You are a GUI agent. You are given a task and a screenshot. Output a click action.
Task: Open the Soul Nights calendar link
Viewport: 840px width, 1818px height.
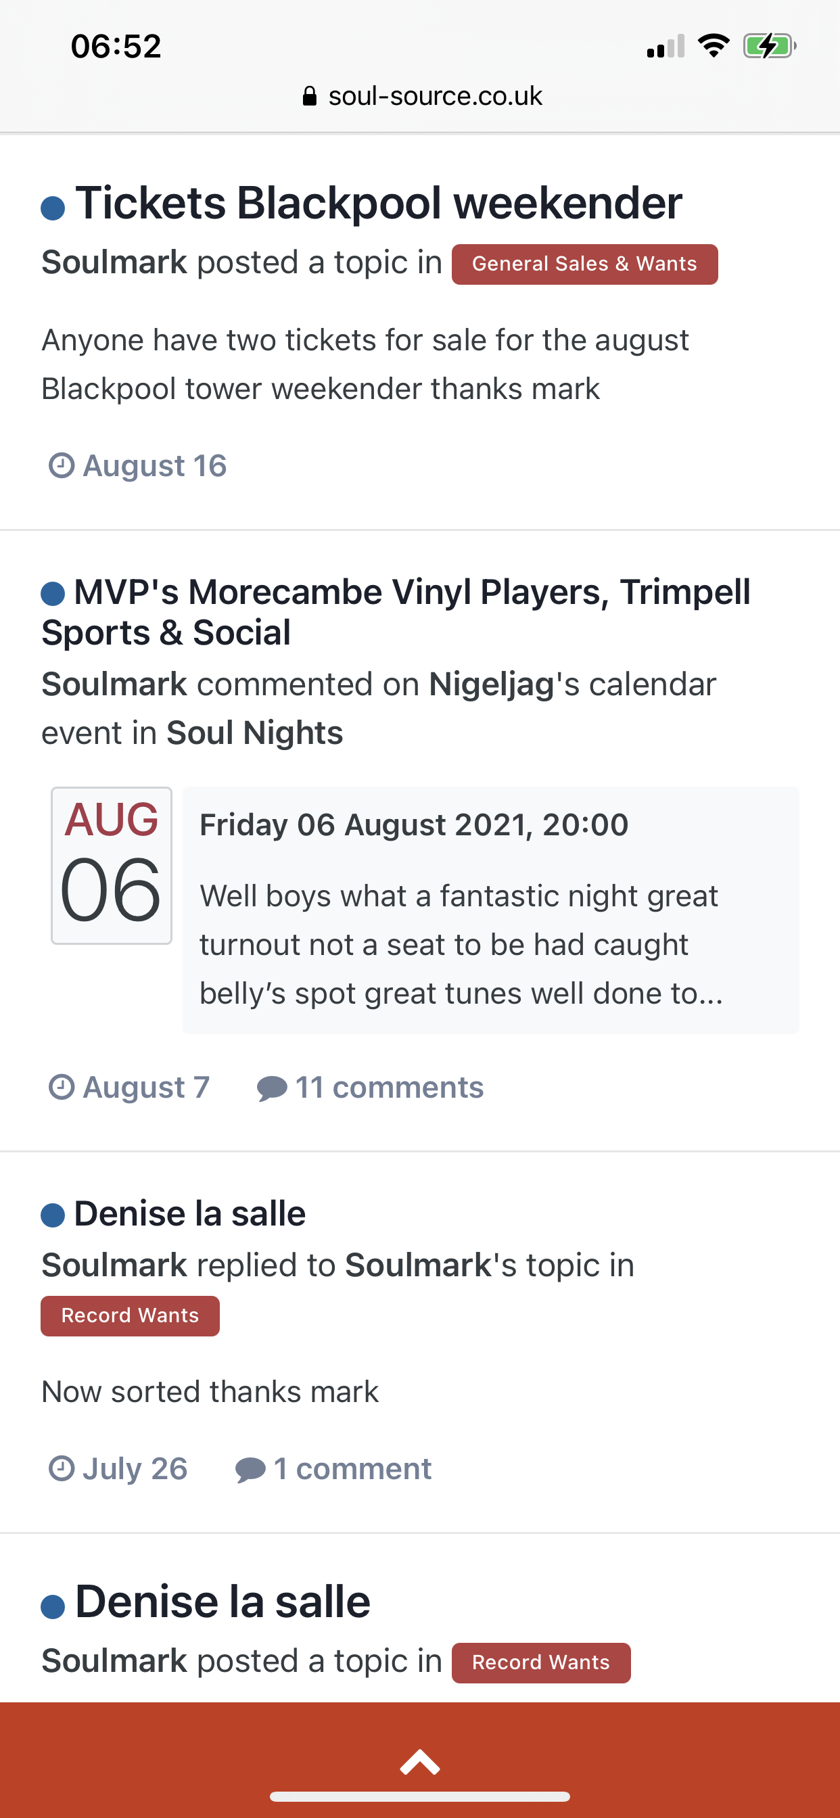pyautogui.click(x=255, y=732)
